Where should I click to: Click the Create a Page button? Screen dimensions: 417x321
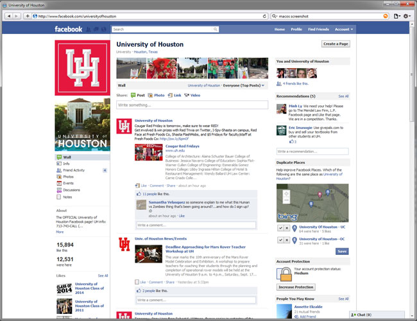(x=336, y=44)
